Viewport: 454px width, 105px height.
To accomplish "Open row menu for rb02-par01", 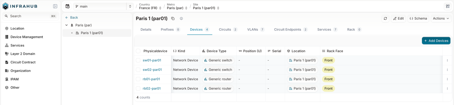I will (x=447, y=88).
